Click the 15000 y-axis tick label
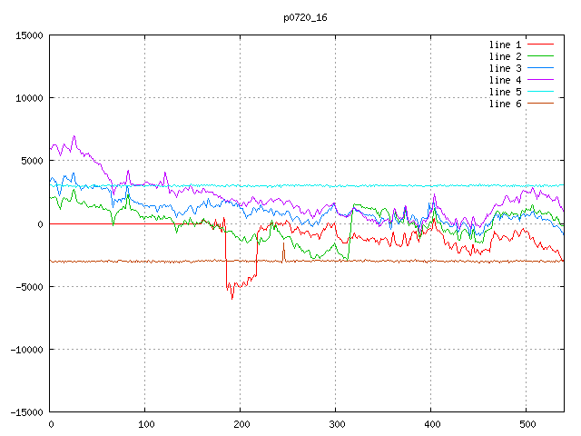The height and width of the screenshot is (436, 581). tap(29, 35)
